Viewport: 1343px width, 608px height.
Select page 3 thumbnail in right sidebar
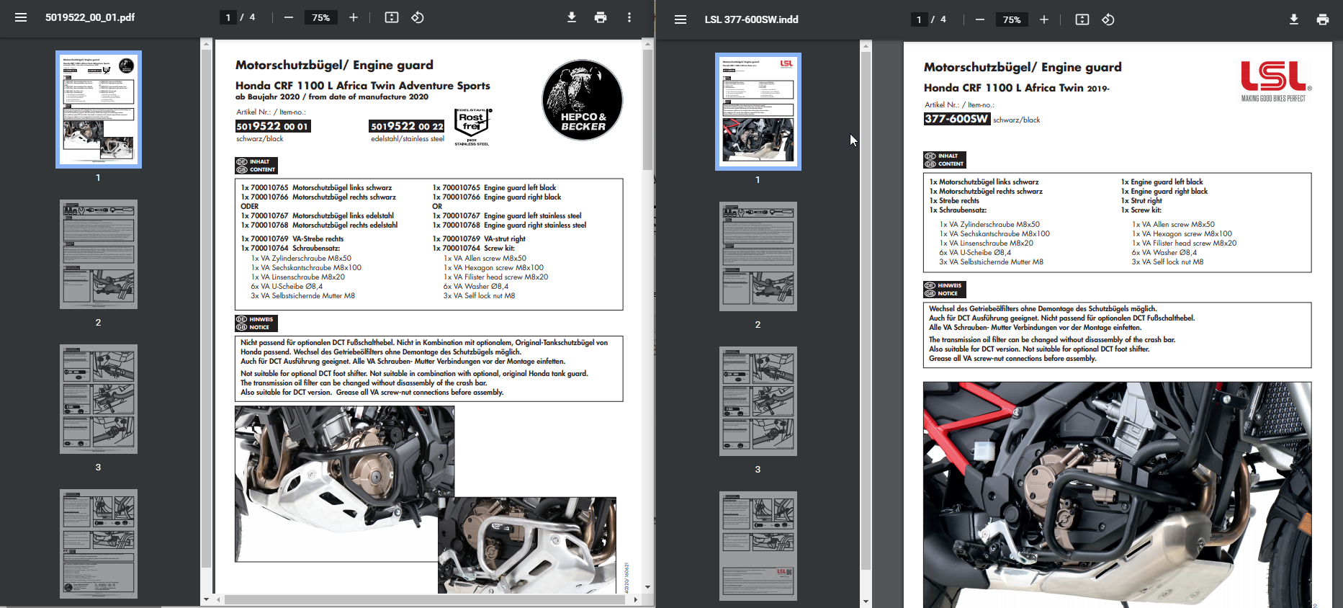pyautogui.click(x=758, y=401)
